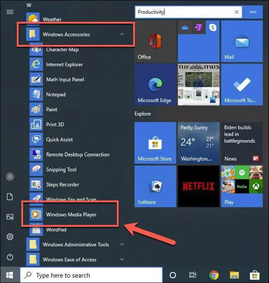Click the Power icon

coord(10,257)
